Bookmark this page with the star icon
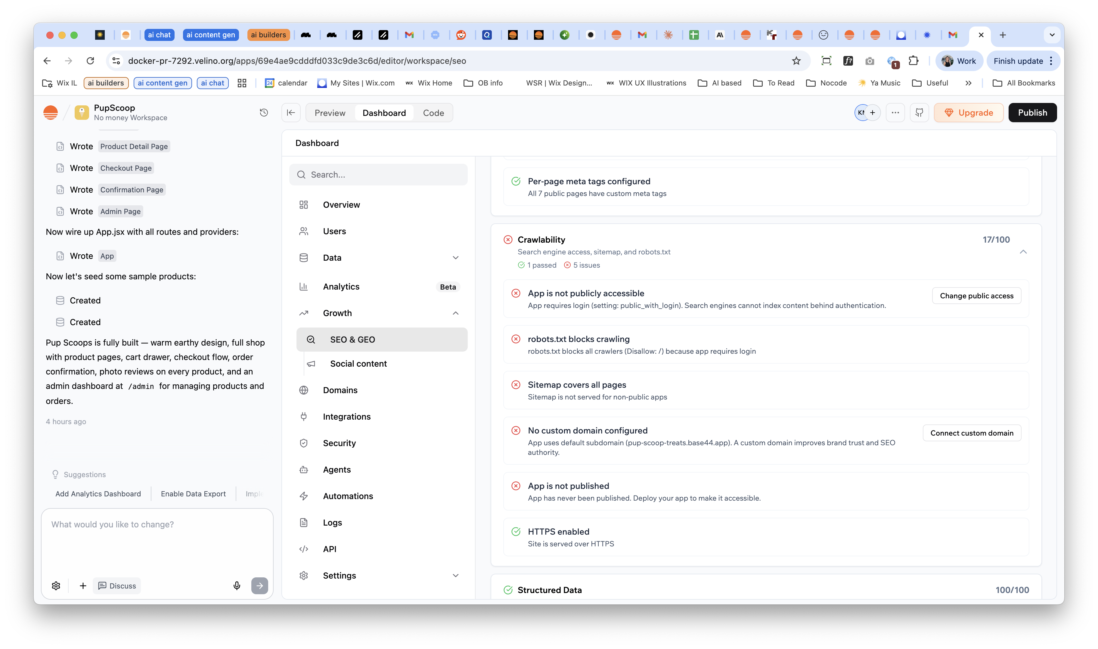 pos(796,61)
